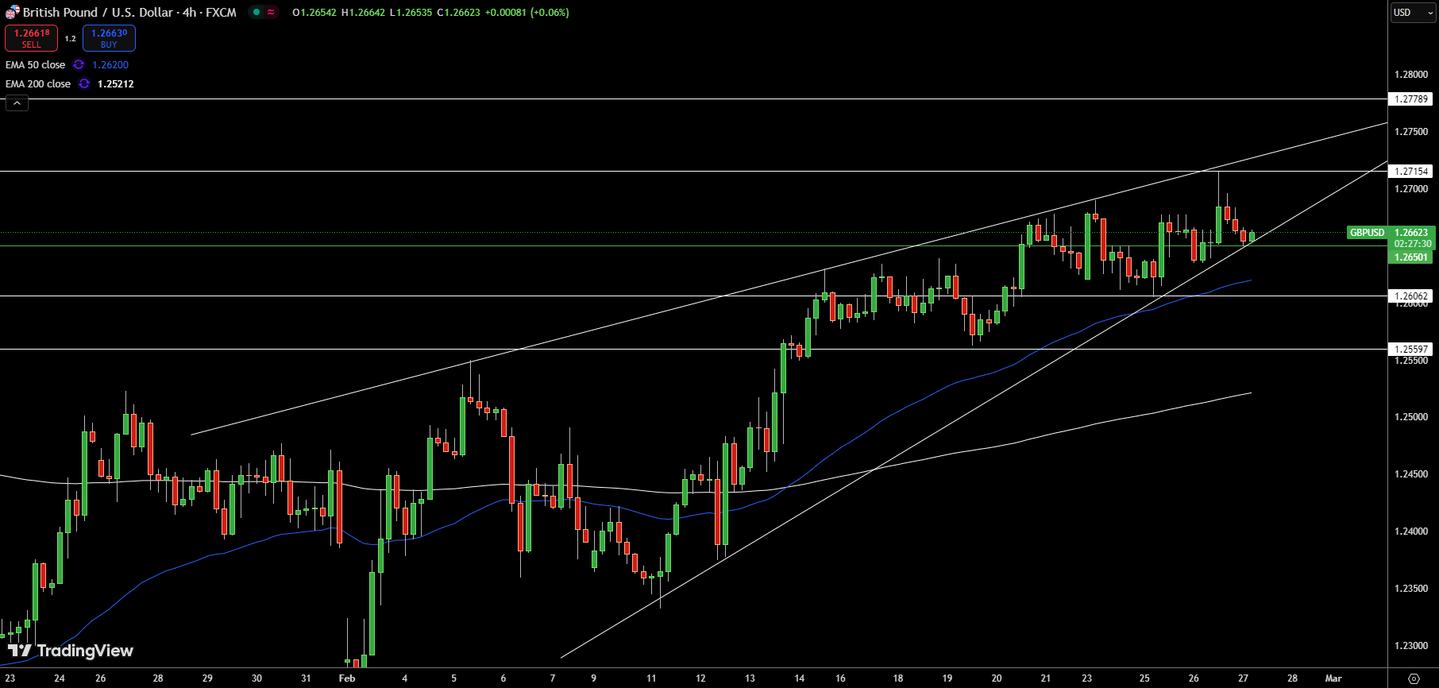Image resolution: width=1439 pixels, height=688 pixels.
Task: Click the 1.27500 price axis label
Action: click(x=1411, y=132)
